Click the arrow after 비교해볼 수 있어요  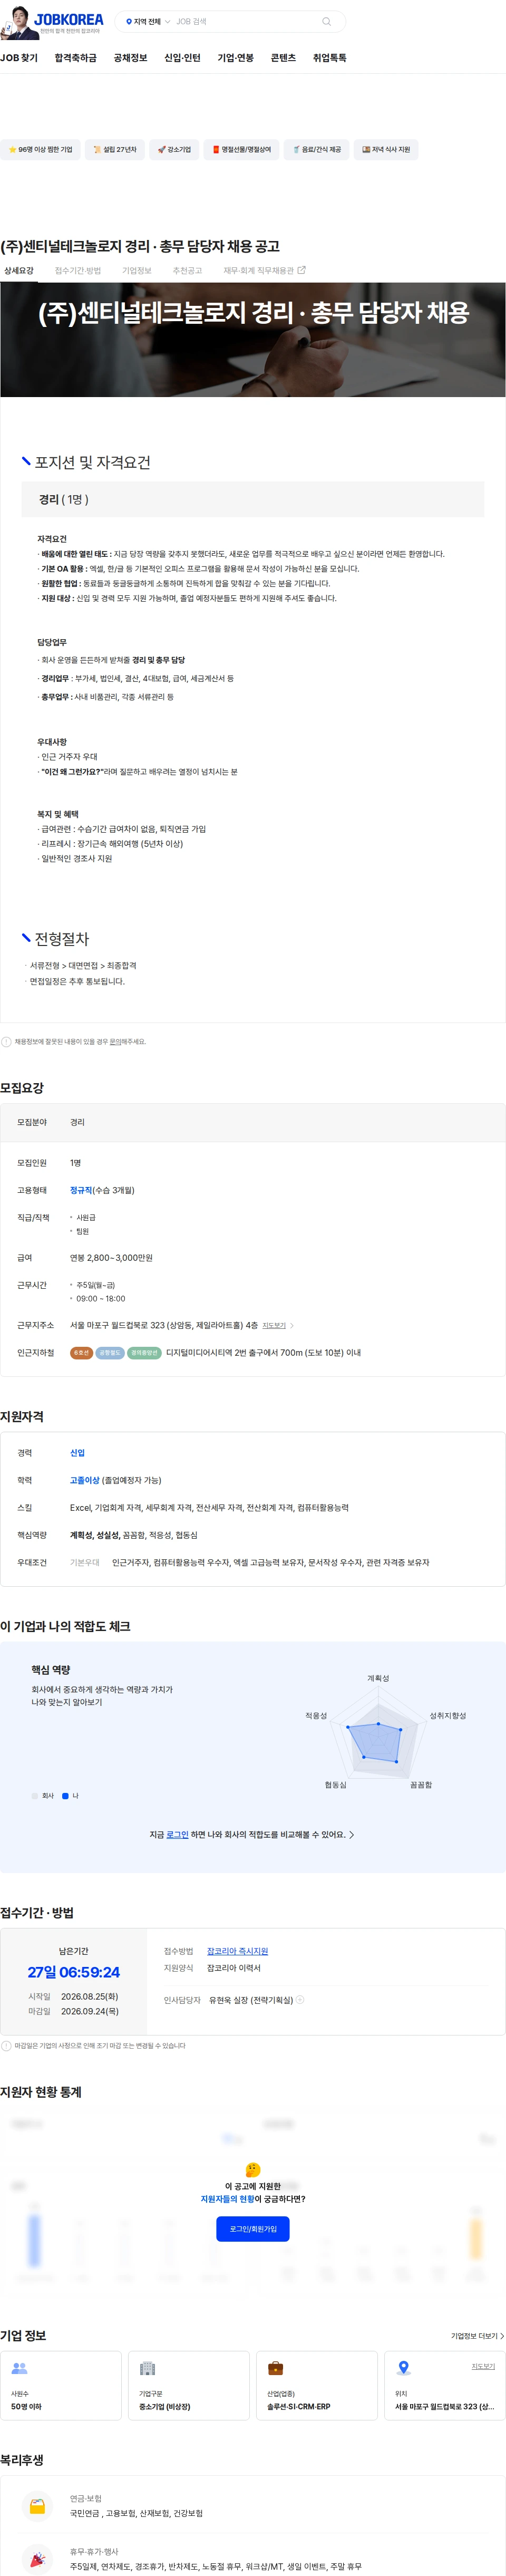[351, 1835]
